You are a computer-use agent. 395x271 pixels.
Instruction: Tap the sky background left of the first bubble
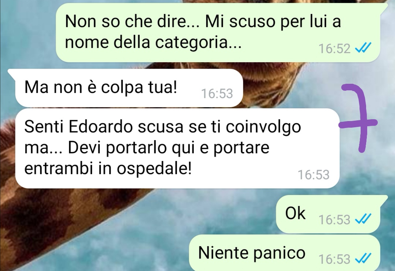26,33
